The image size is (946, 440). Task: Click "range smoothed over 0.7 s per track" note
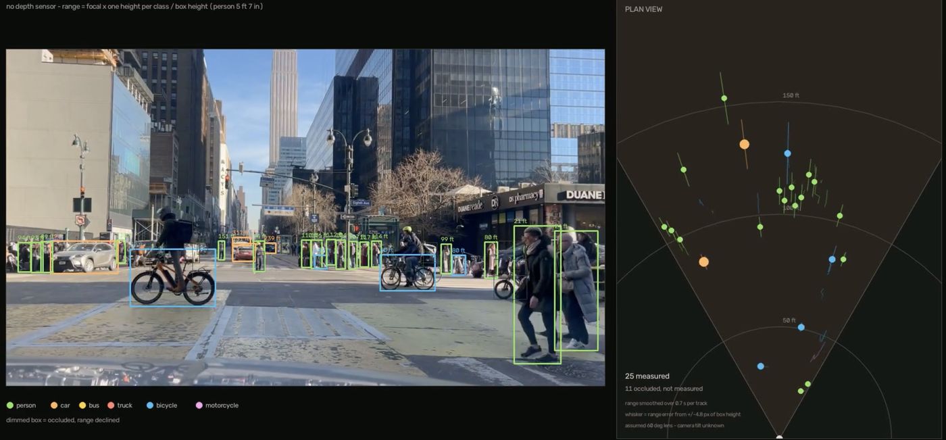coord(666,404)
